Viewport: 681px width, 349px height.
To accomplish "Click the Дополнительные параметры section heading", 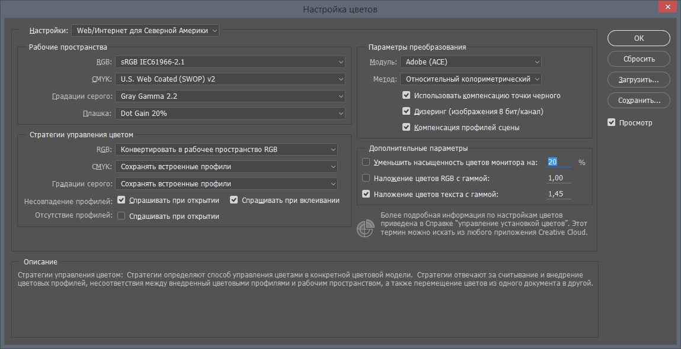I will coord(418,148).
